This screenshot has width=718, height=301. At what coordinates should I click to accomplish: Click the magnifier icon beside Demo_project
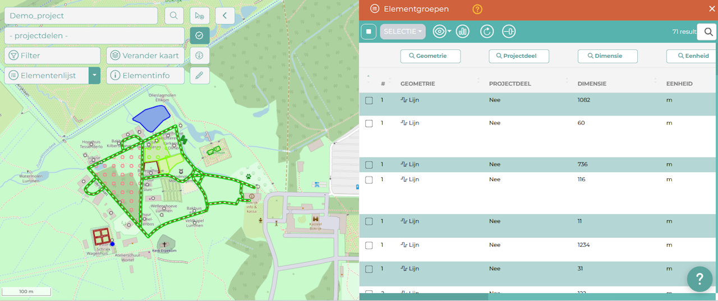coord(174,16)
